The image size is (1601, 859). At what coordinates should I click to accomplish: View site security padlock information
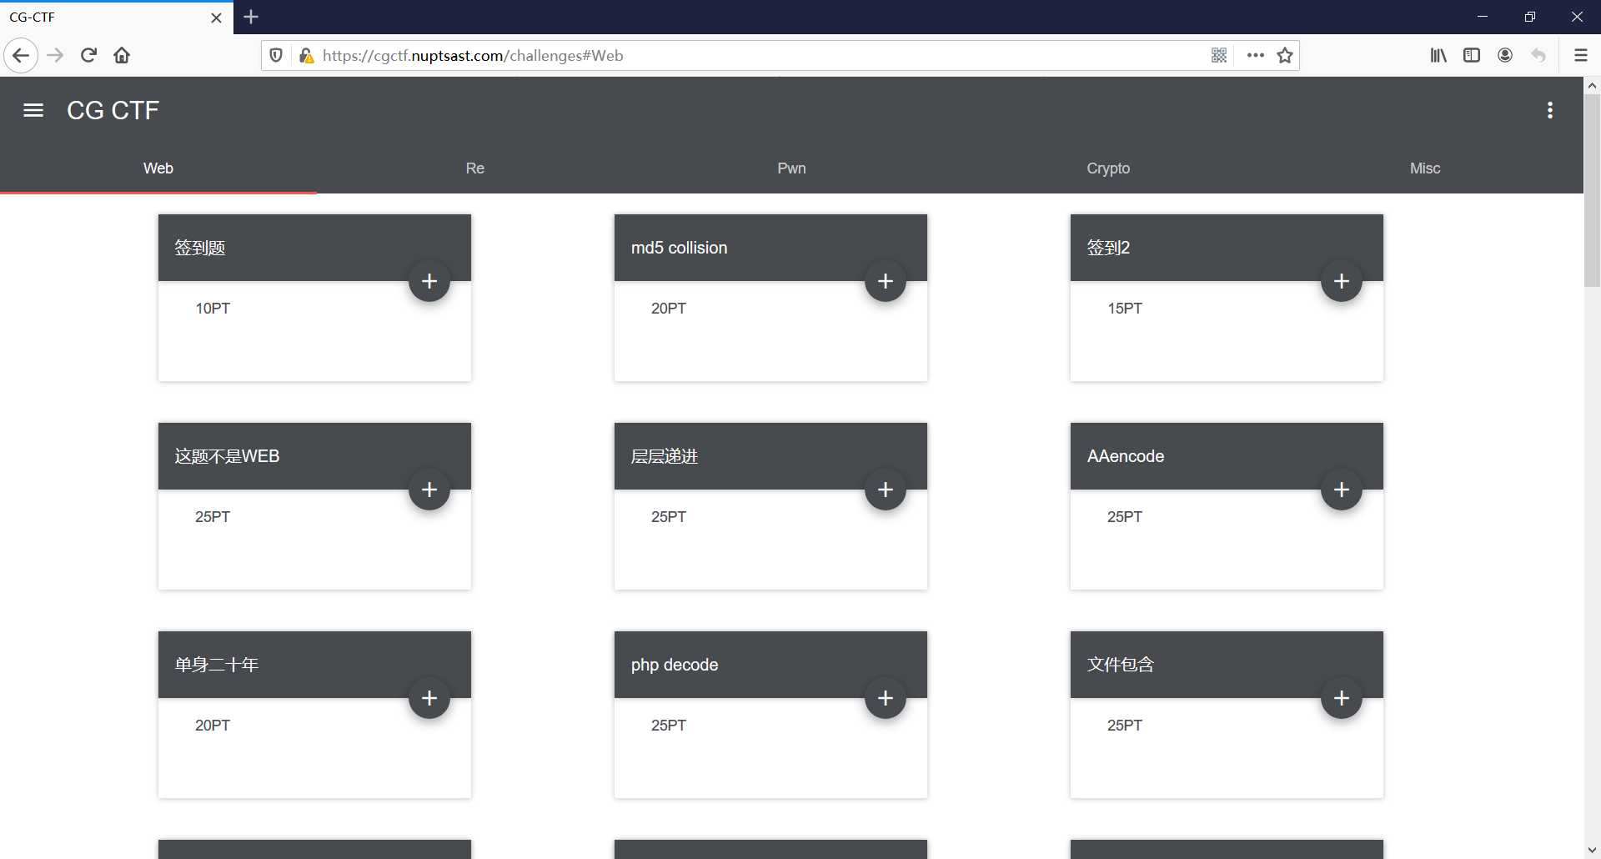[x=306, y=56]
